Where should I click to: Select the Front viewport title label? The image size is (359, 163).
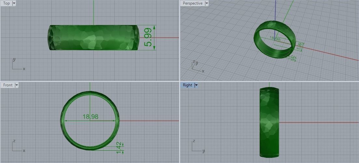(x=8, y=85)
